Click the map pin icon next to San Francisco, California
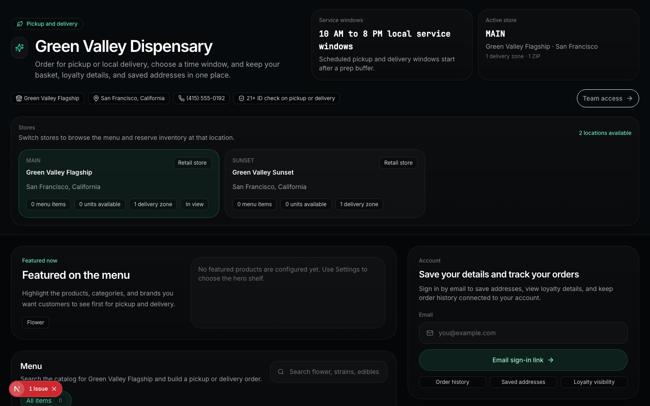Image resolution: width=650 pixels, height=406 pixels. pos(96,98)
